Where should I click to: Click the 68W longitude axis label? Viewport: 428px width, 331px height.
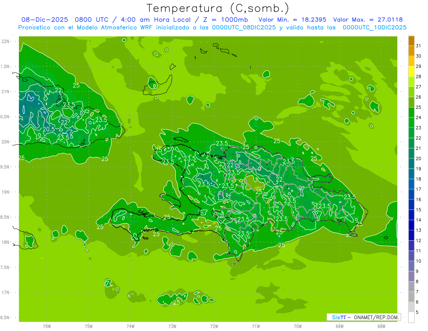coord(381,326)
